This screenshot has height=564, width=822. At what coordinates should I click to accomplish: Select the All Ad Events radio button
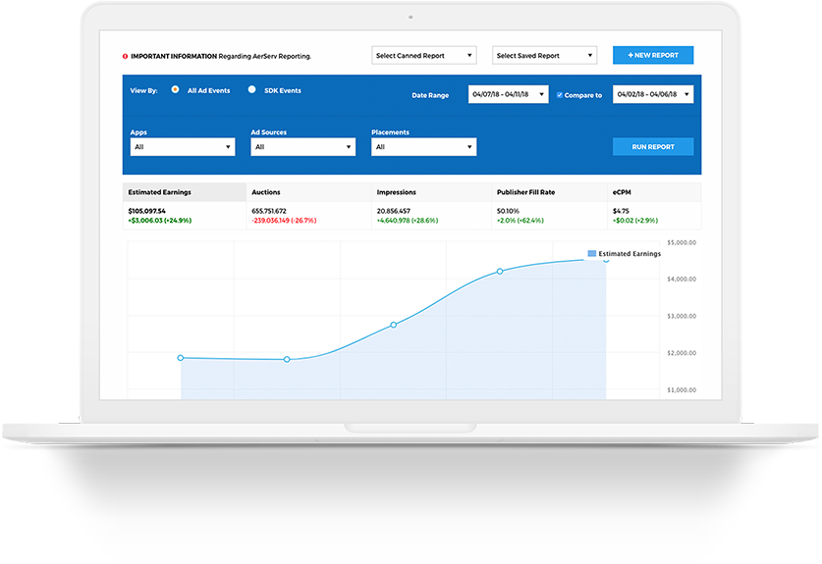pyautogui.click(x=175, y=89)
